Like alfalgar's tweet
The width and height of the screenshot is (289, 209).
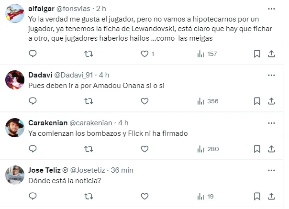(144, 54)
